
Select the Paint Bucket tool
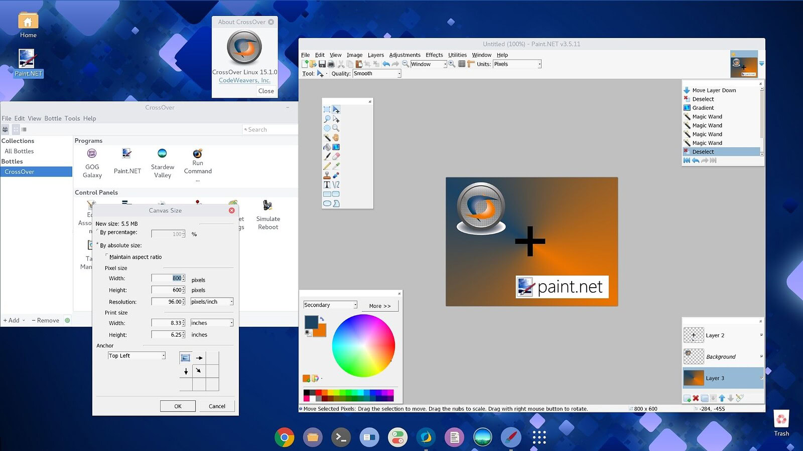pos(327,147)
